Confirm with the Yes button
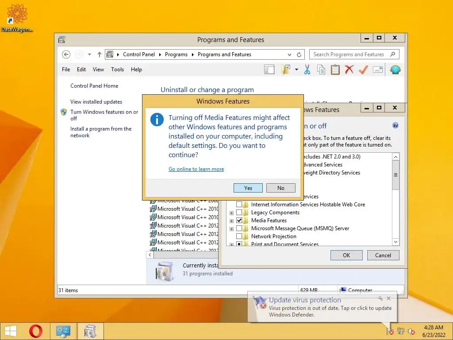 point(248,188)
